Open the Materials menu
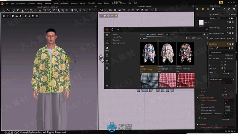Image resolution: width=238 pixels, height=134 pixels. 48,4
